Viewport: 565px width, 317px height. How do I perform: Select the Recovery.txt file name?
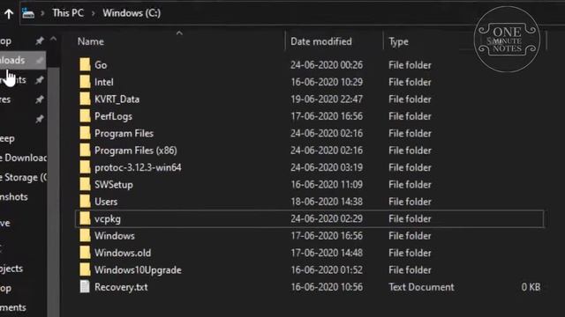pos(121,287)
